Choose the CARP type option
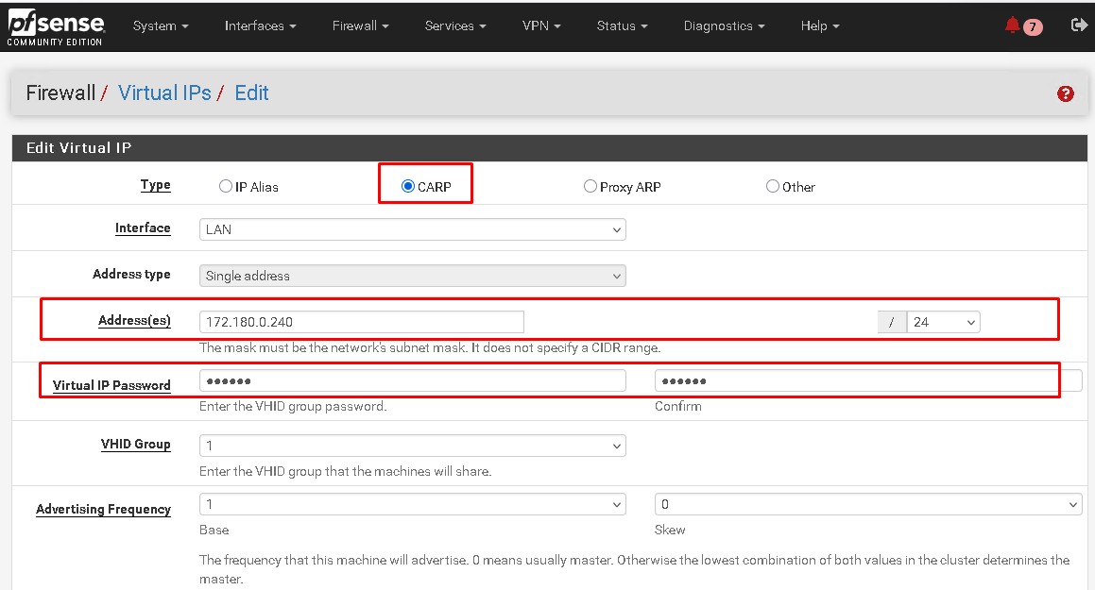Image resolution: width=1095 pixels, height=590 pixels. pos(408,187)
